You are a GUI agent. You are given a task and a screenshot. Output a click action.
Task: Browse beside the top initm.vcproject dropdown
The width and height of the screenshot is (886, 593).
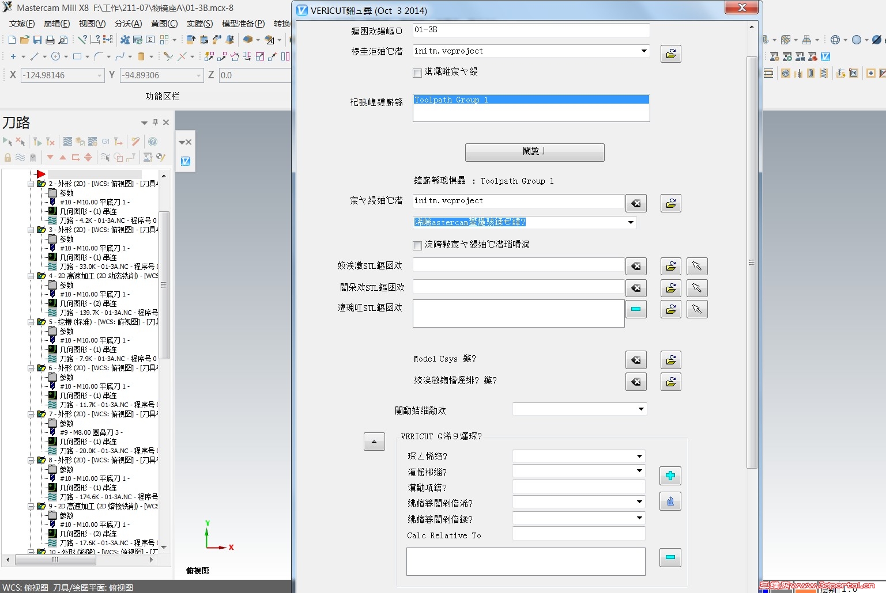point(671,54)
